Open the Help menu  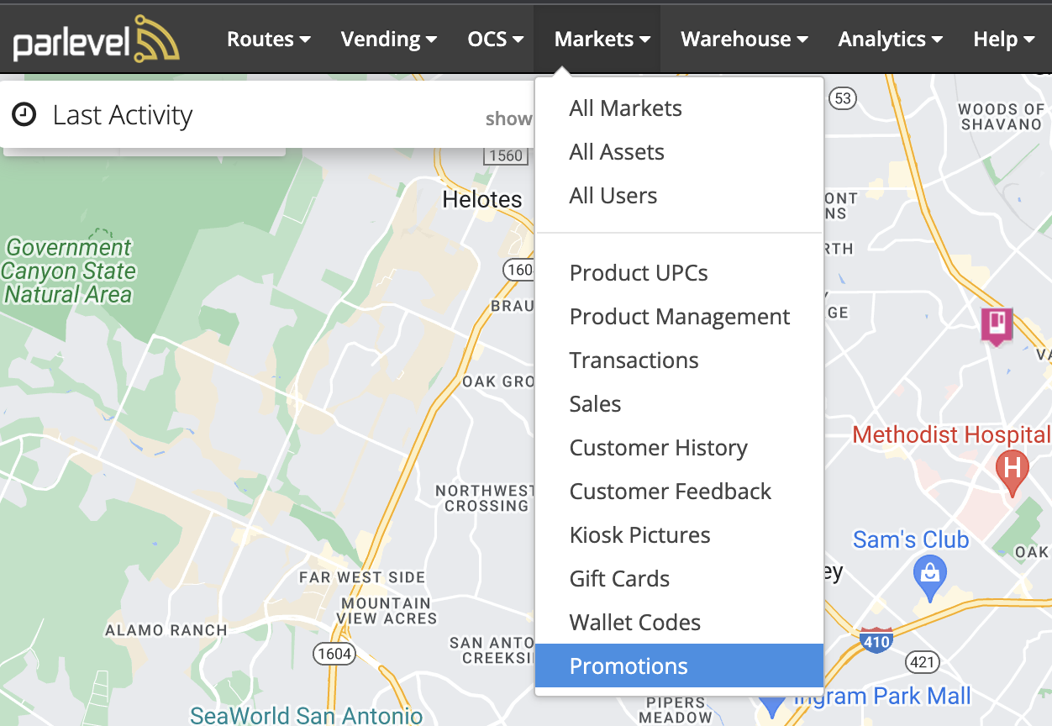coord(1003,39)
